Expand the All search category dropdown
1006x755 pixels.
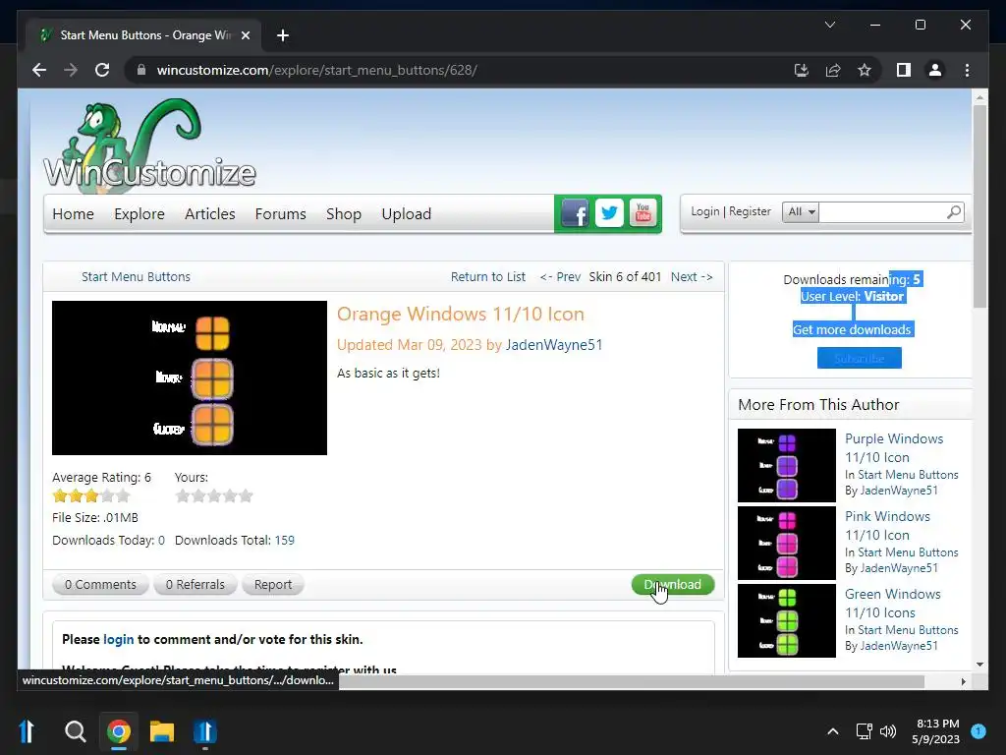coord(801,212)
